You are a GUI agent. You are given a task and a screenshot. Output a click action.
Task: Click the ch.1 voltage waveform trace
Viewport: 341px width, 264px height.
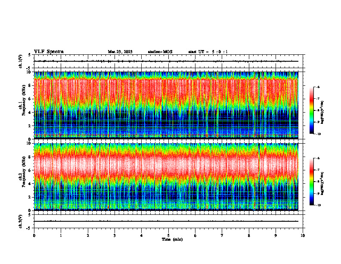coord(166,61)
